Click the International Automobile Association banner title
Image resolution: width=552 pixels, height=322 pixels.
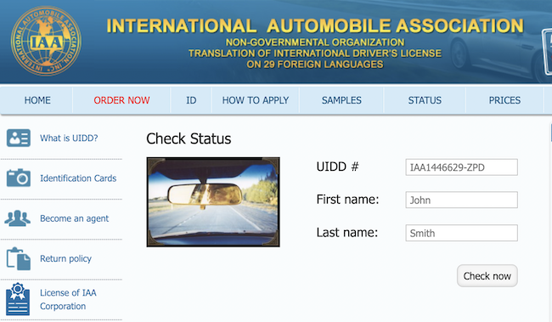[315, 26]
